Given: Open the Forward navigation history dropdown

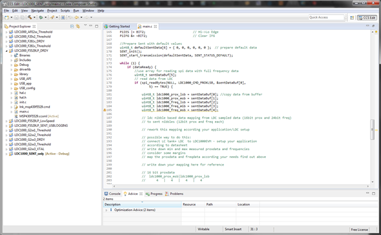Looking at the screenshot, I should [91, 17].
